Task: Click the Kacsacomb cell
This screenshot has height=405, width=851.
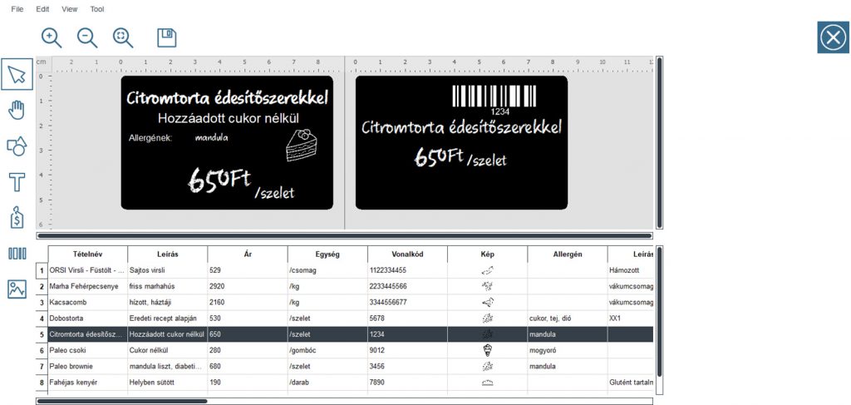Action: [x=88, y=303]
